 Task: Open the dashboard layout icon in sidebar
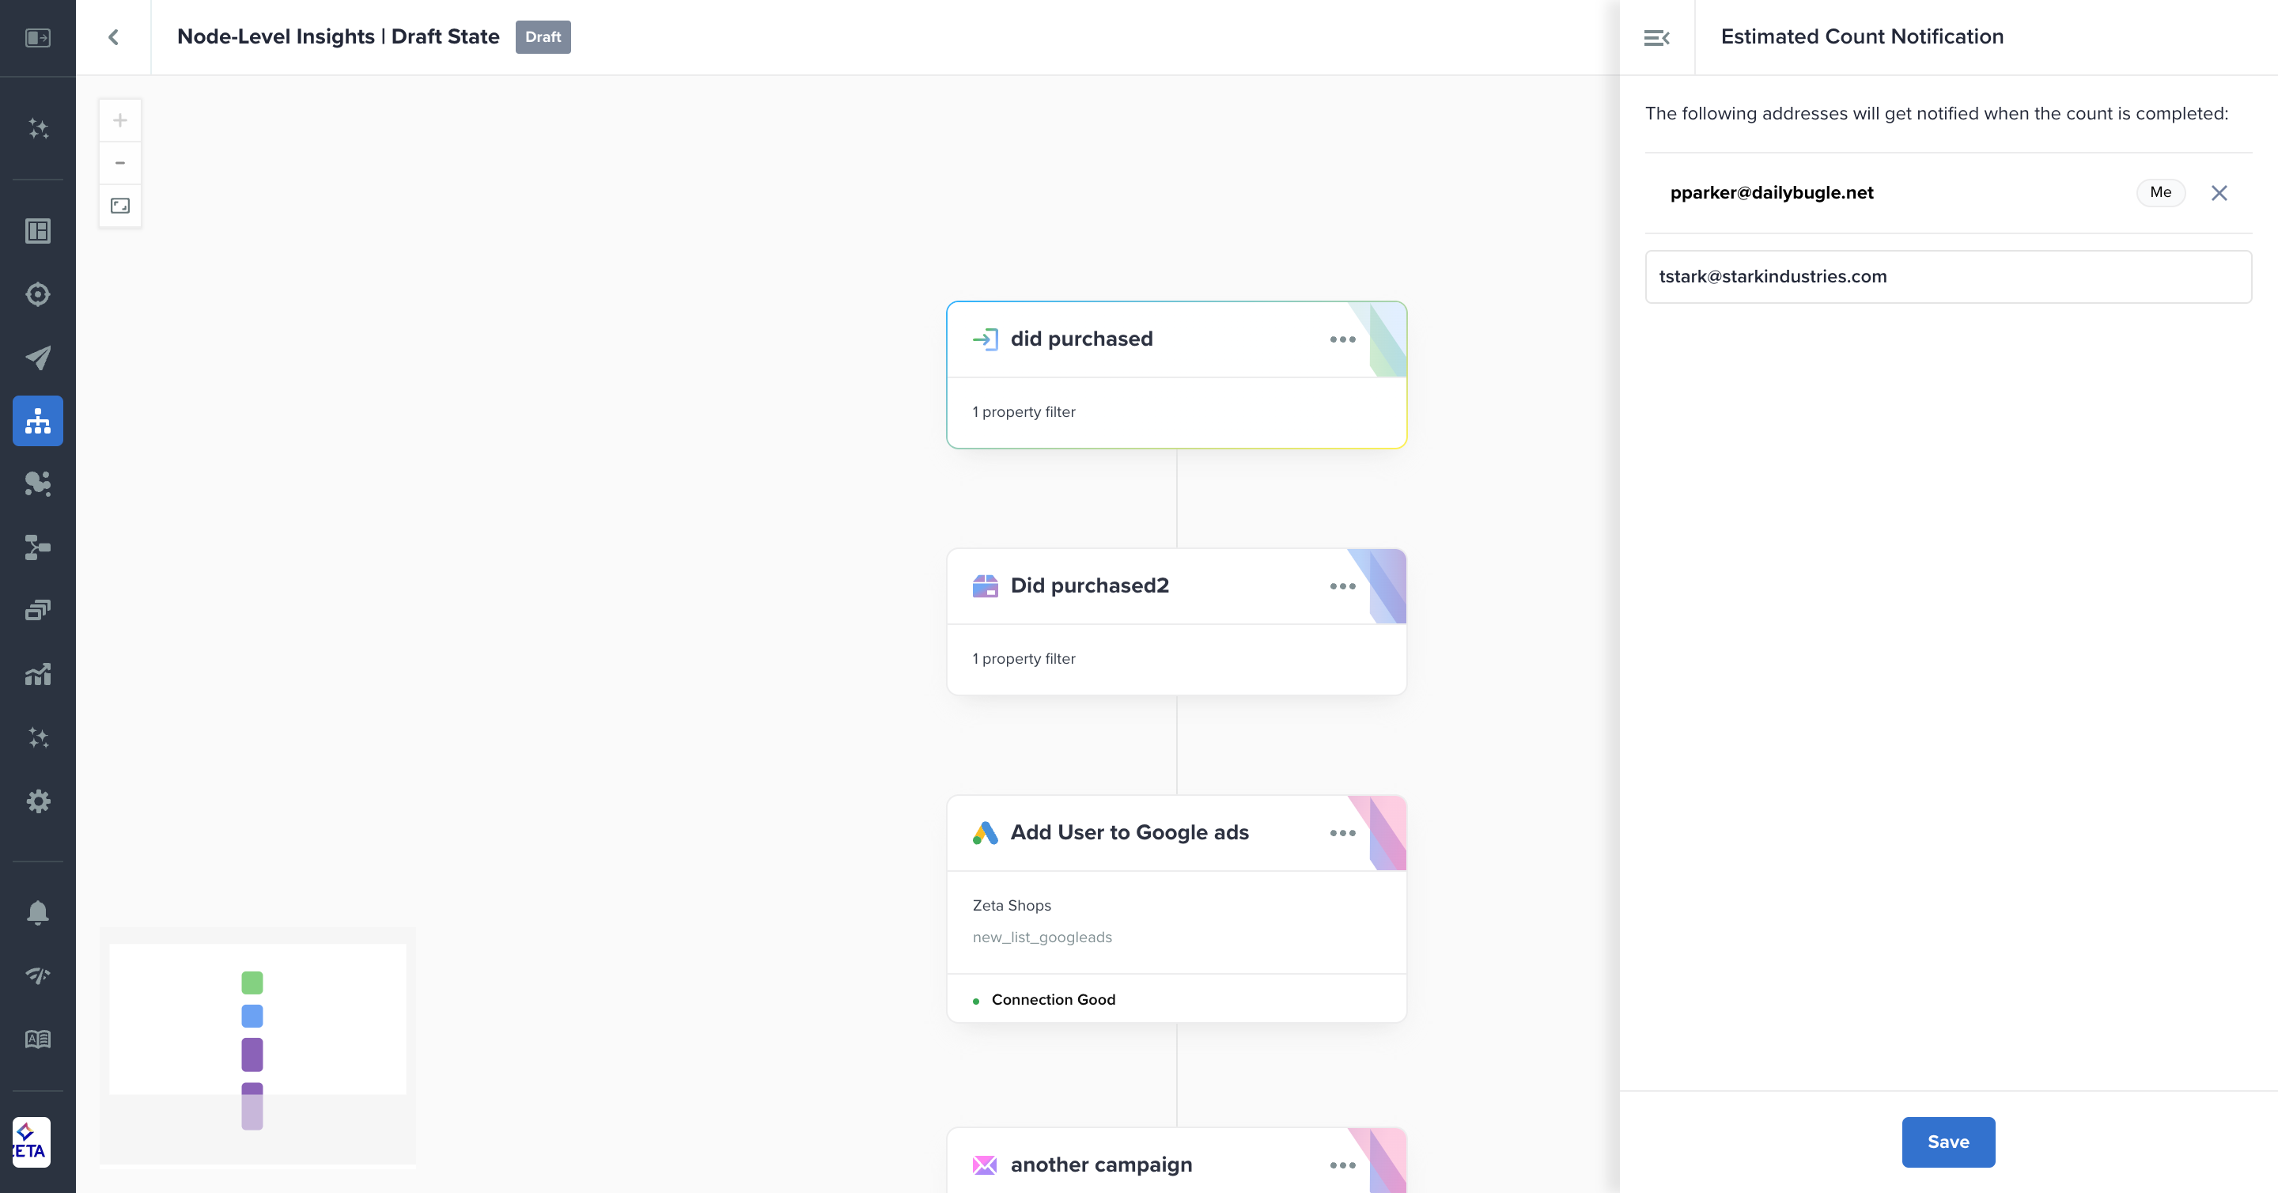(38, 231)
